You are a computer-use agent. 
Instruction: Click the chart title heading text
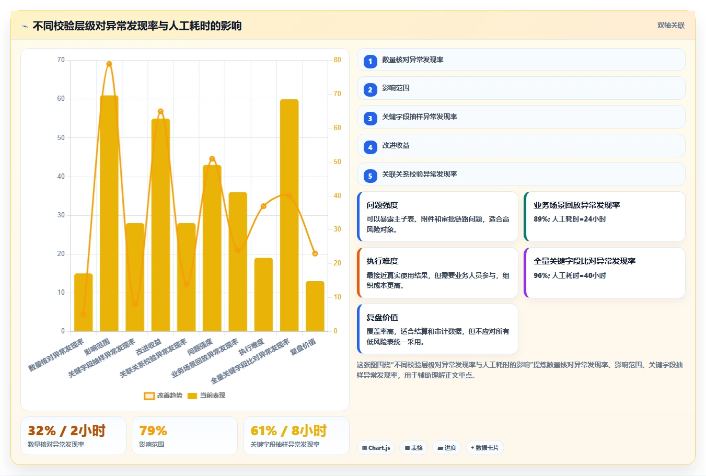pyautogui.click(x=137, y=26)
